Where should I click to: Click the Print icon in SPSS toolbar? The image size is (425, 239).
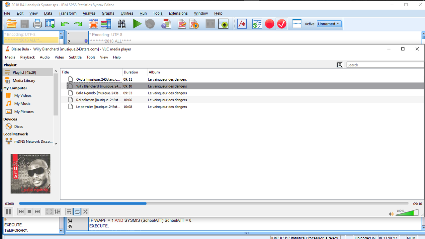click(37, 24)
